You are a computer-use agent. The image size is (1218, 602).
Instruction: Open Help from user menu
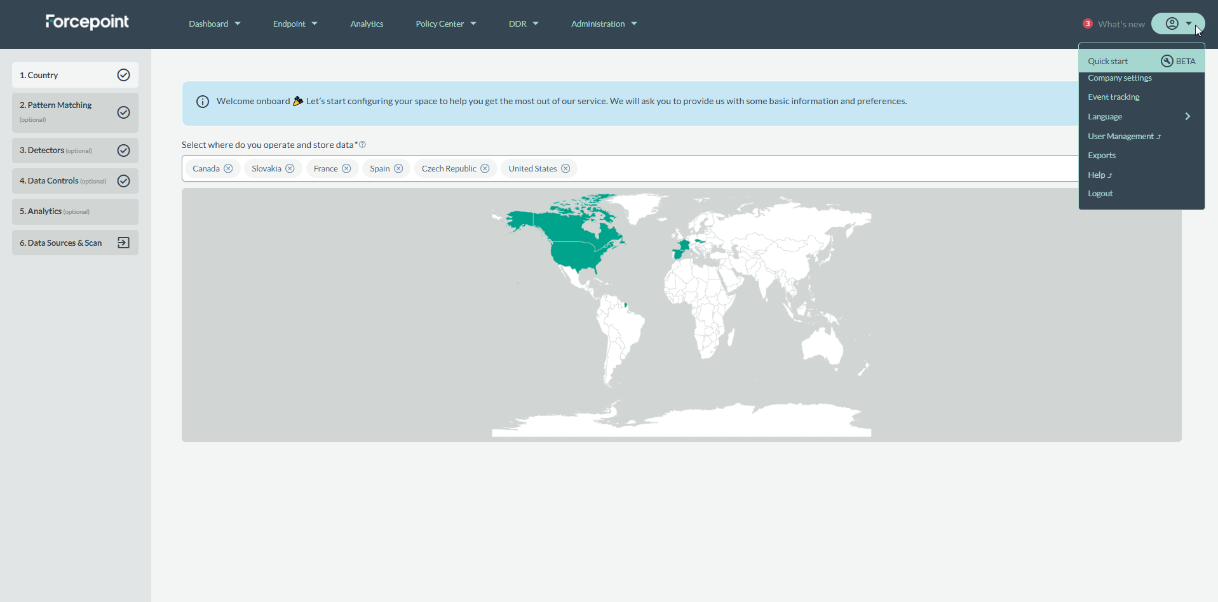[x=1100, y=175]
